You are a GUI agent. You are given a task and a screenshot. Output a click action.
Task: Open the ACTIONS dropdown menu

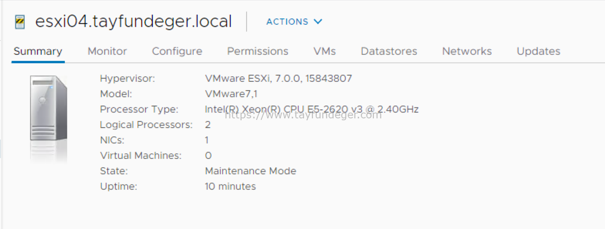pos(294,22)
